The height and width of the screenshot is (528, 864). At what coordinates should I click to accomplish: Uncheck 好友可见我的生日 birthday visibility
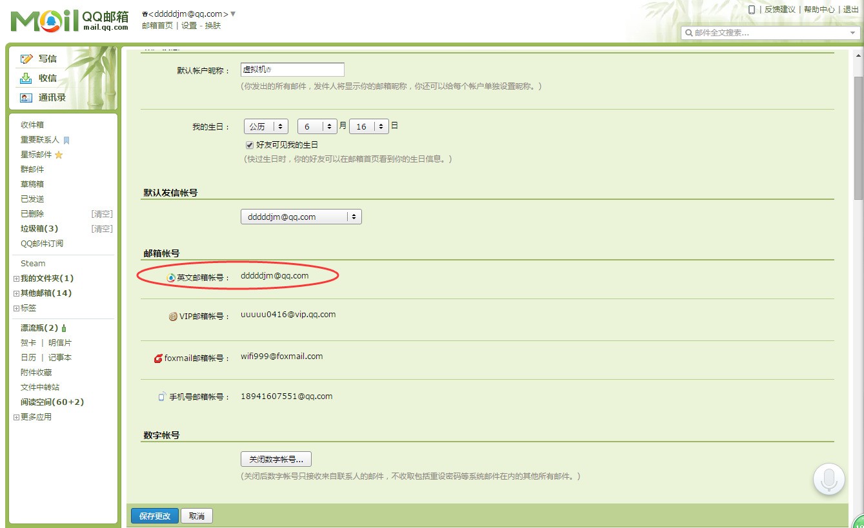[x=249, y=144]
